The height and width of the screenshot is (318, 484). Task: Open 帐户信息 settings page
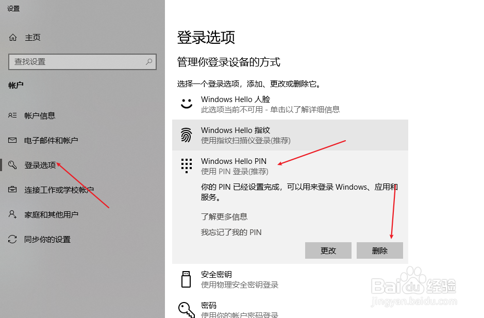point(40,116)
